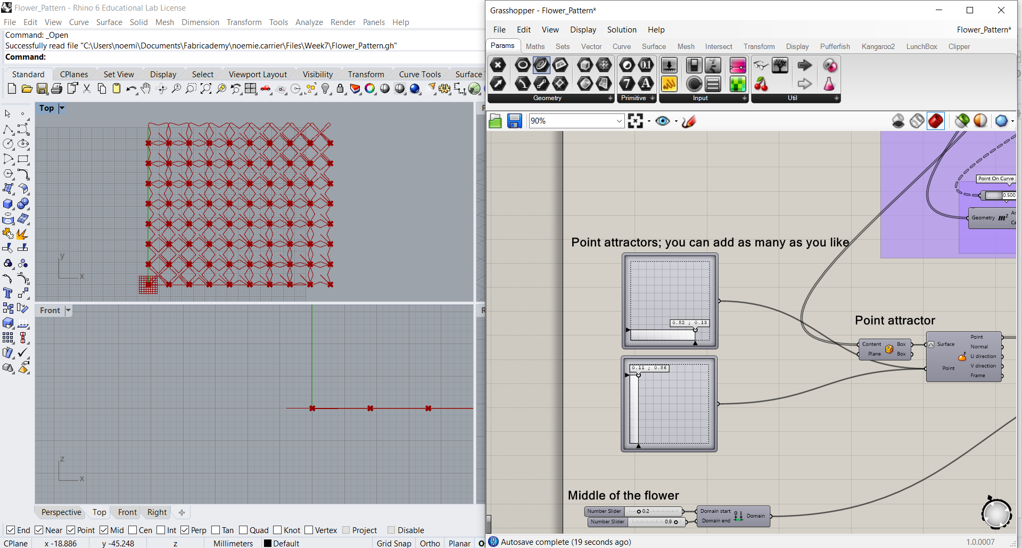
Task: Open the eye preview dropdown arrow in Grasshopper
Action: pyautogui.click(x=676, y=121)
